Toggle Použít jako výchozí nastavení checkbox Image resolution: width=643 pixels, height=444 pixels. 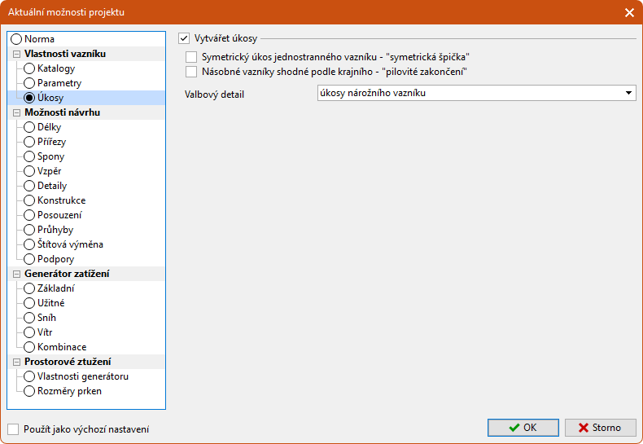coord(13,429)
